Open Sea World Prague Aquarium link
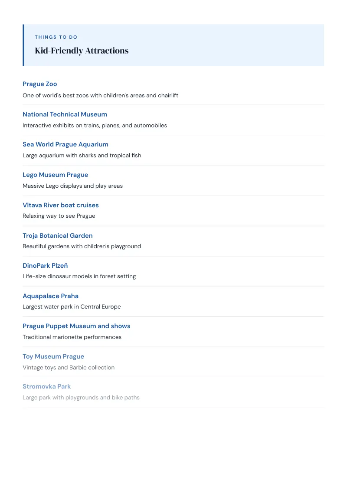Image resolution: width=347 pixels, height=492 pixels. point(65,144)
